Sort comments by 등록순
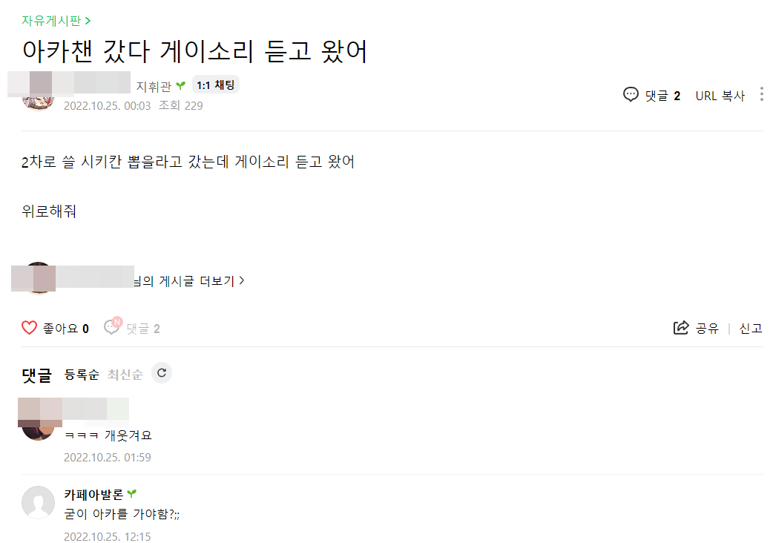Screen dimensions: 773x543 pyautogui.click(x=82, y=375)
